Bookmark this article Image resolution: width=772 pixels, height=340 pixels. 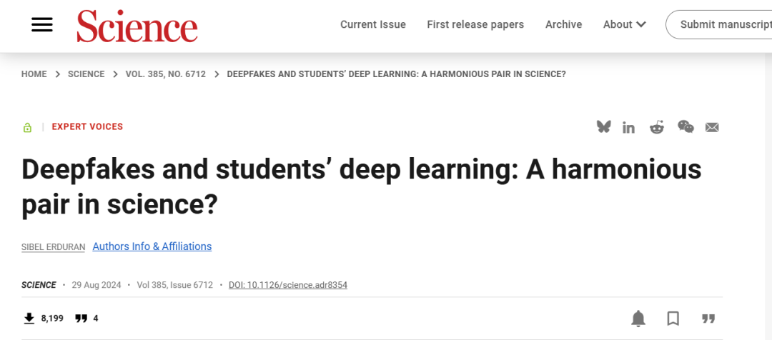click(x=673, y=318)
